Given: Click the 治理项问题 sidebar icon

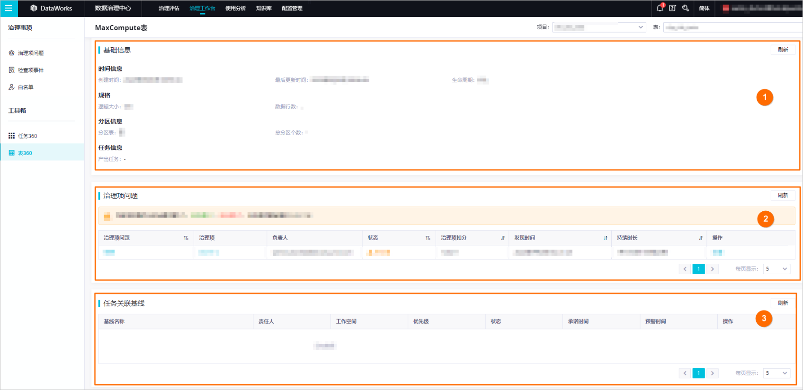Looking at the screenshot, I should [12, 53].
